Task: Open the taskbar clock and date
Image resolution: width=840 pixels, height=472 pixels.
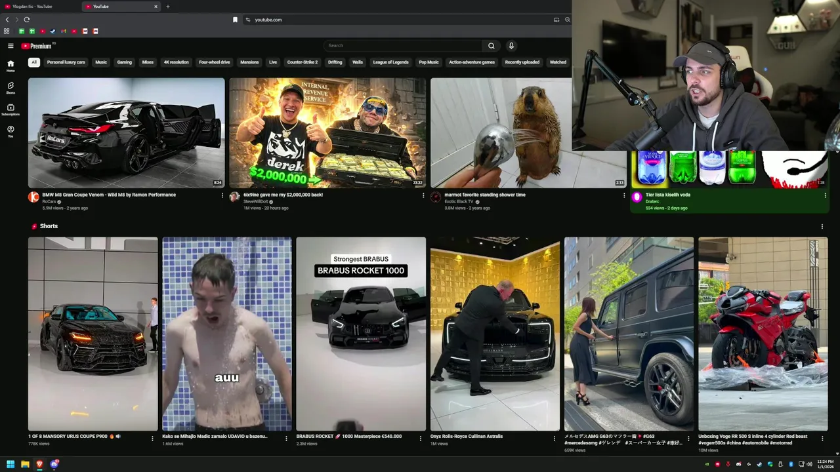Action: click(x=826, y=464)
